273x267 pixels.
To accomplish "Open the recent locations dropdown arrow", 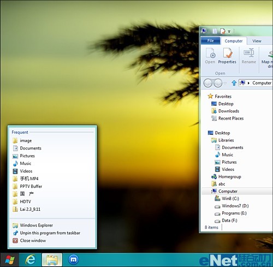I will pyautogui.click(x=225, y=84).
